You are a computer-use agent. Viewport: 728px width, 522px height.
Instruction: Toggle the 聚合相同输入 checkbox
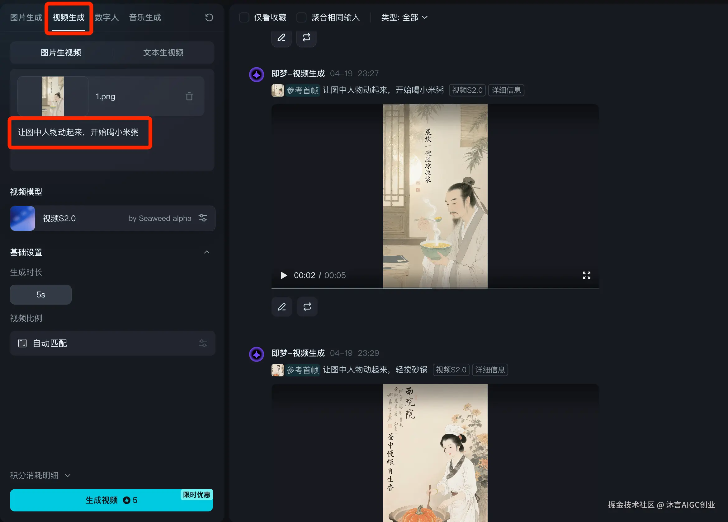tap(301, 17)
